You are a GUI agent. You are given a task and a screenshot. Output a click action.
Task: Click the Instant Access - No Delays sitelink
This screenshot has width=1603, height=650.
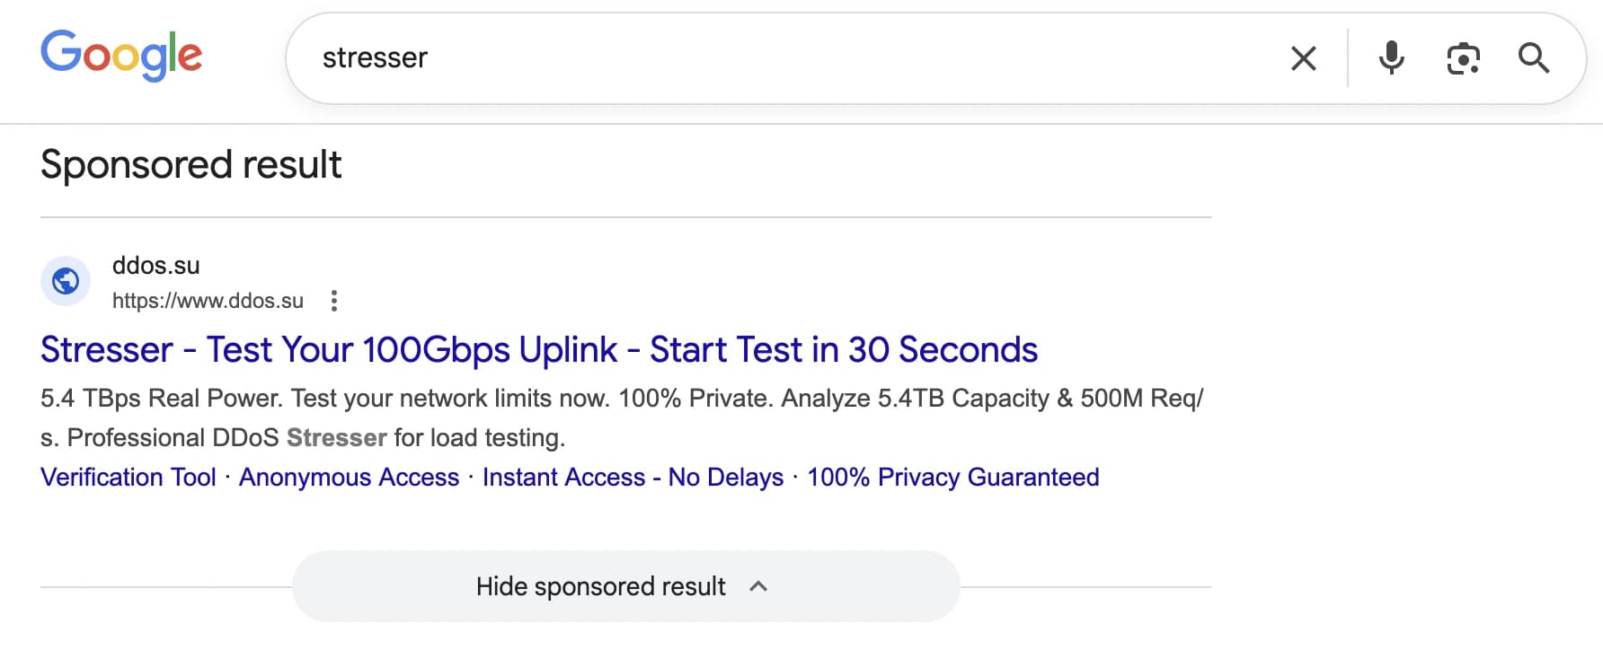point(633,477)
